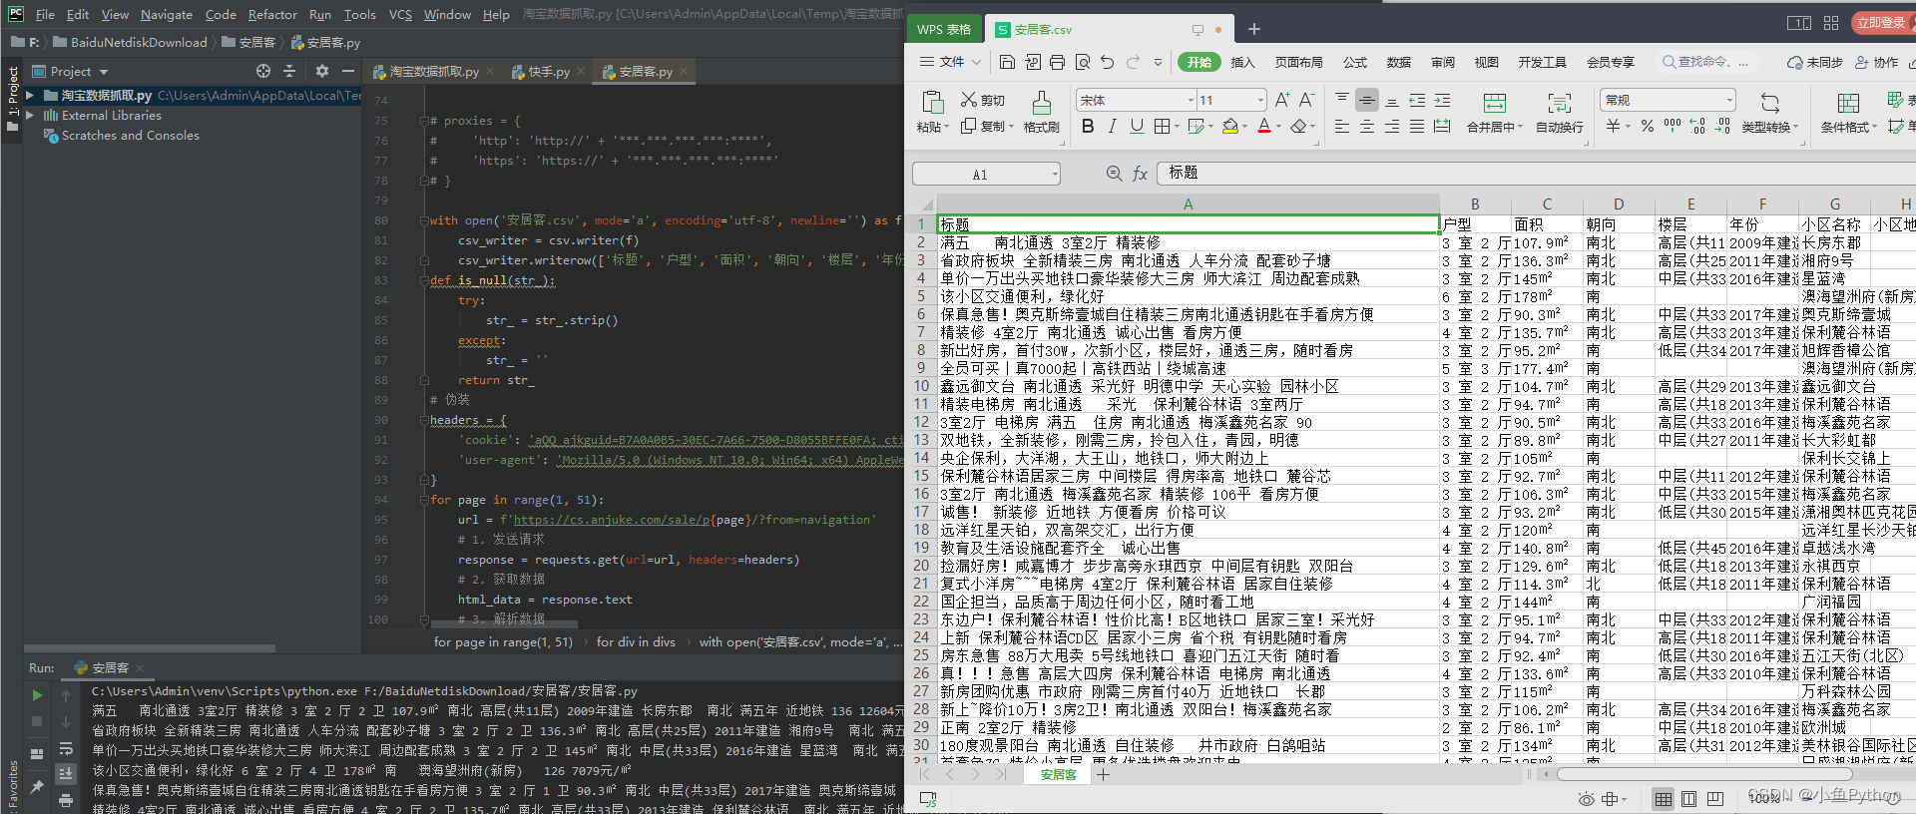Image resolution: width=1916 pixels, height=814 pixels.
Task: Switch to the 数据 ribbon tab
Action: click(1399, 62)
